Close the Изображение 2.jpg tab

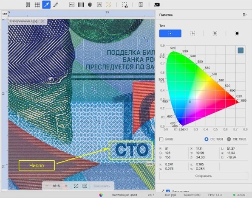pyautogui.click(x=42, y=21)
